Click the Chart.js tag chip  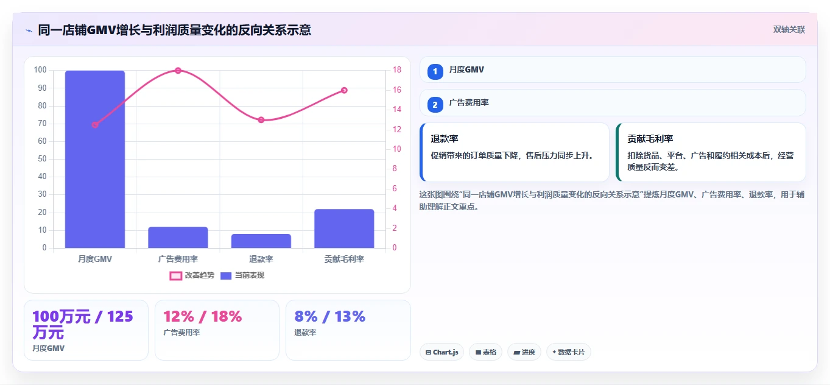click(x=442, y=352)
